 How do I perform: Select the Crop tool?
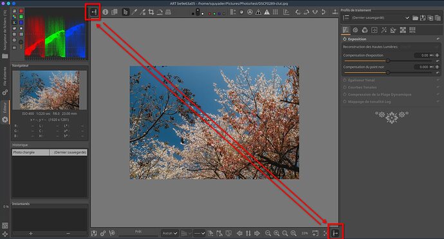151,12
